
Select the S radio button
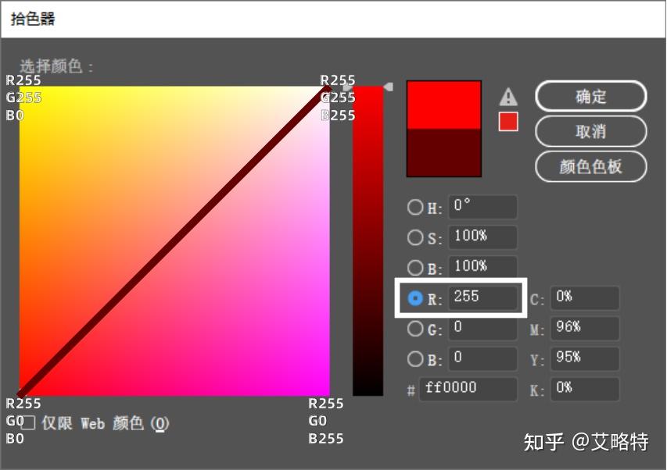tap(415, 237)
